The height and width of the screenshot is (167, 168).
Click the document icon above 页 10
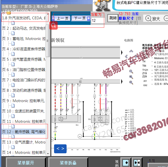point(13,106)
